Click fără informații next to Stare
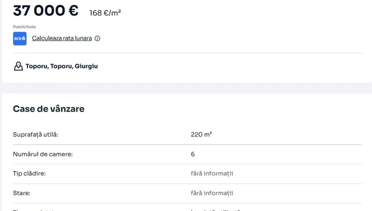 tap(212, 193)
